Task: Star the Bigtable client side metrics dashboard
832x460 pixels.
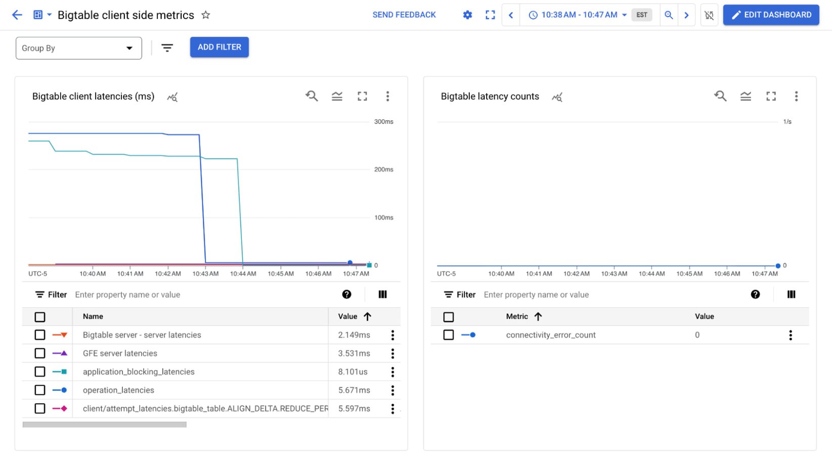Action: tap(205, 15)
